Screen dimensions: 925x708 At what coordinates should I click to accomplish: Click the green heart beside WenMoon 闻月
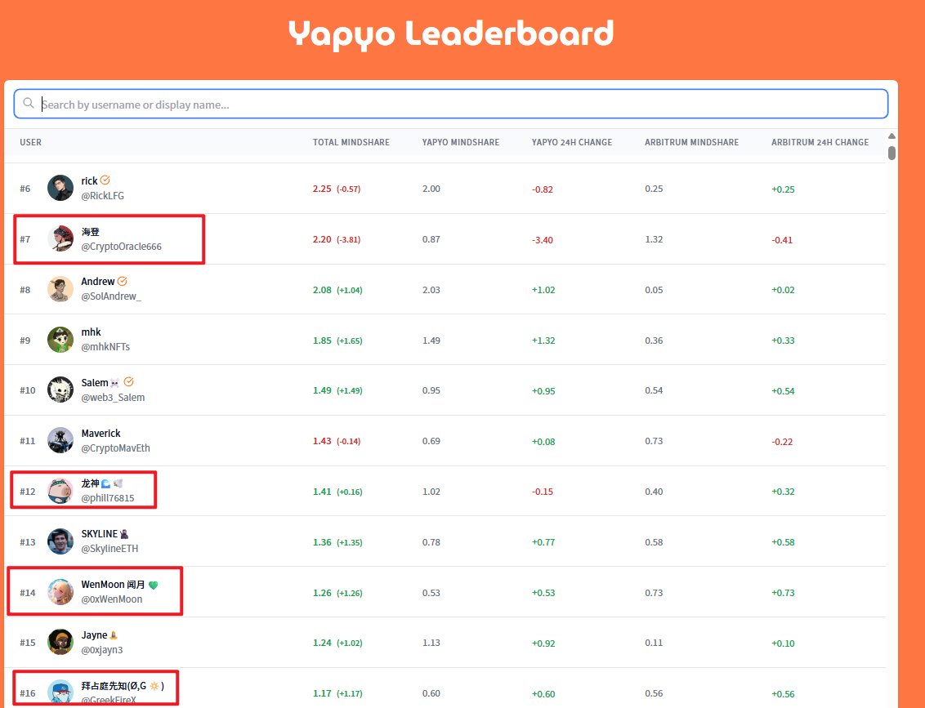[154, 585]
